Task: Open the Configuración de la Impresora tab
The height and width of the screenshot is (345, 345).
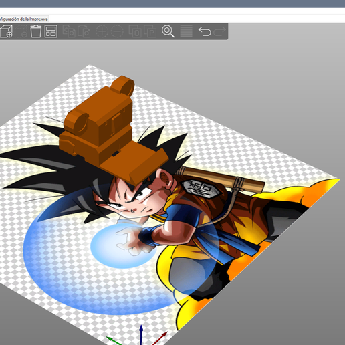Action: click(x=23, y=19)
